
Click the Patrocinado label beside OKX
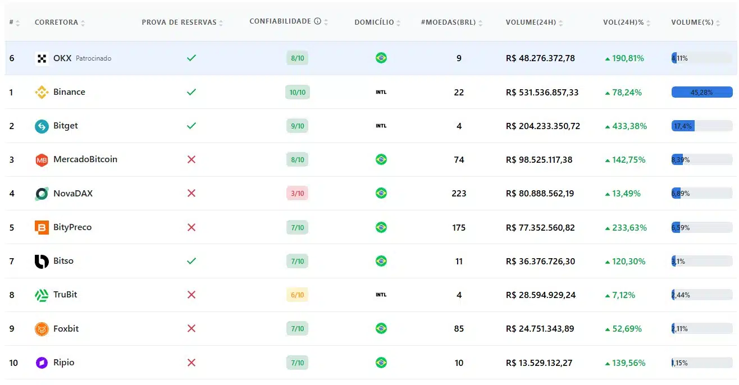coord(94,58)
